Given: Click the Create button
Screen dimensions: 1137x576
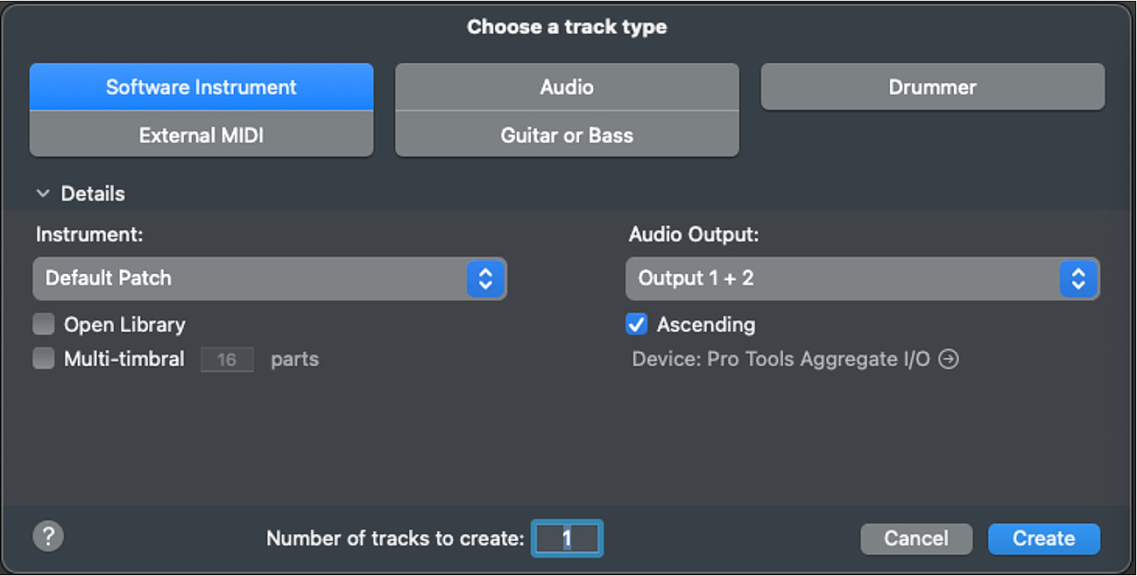Looking at the screenshot, I should point(1044,538).
